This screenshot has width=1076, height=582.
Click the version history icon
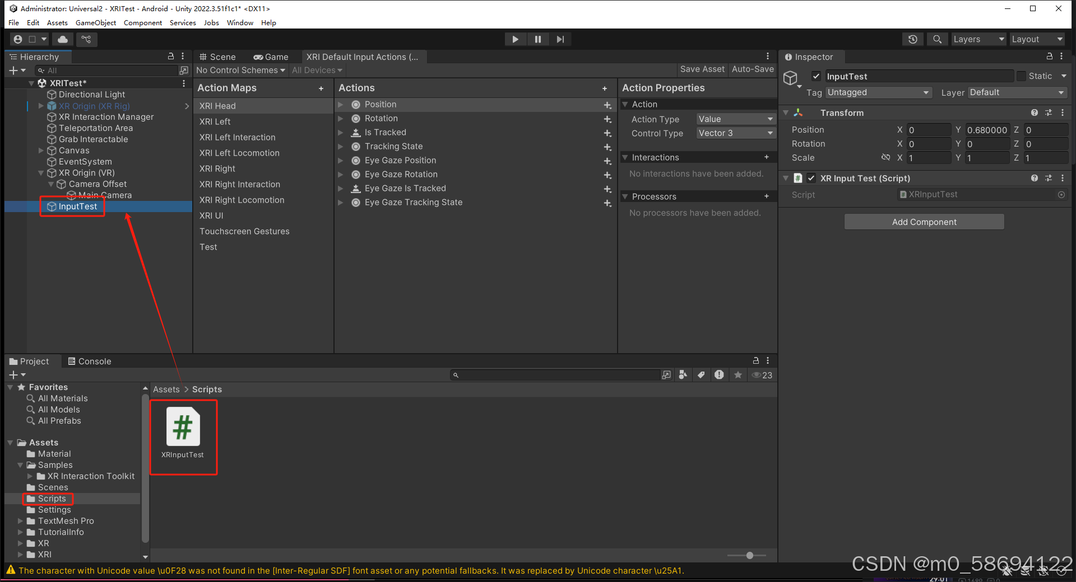(912, 39)
